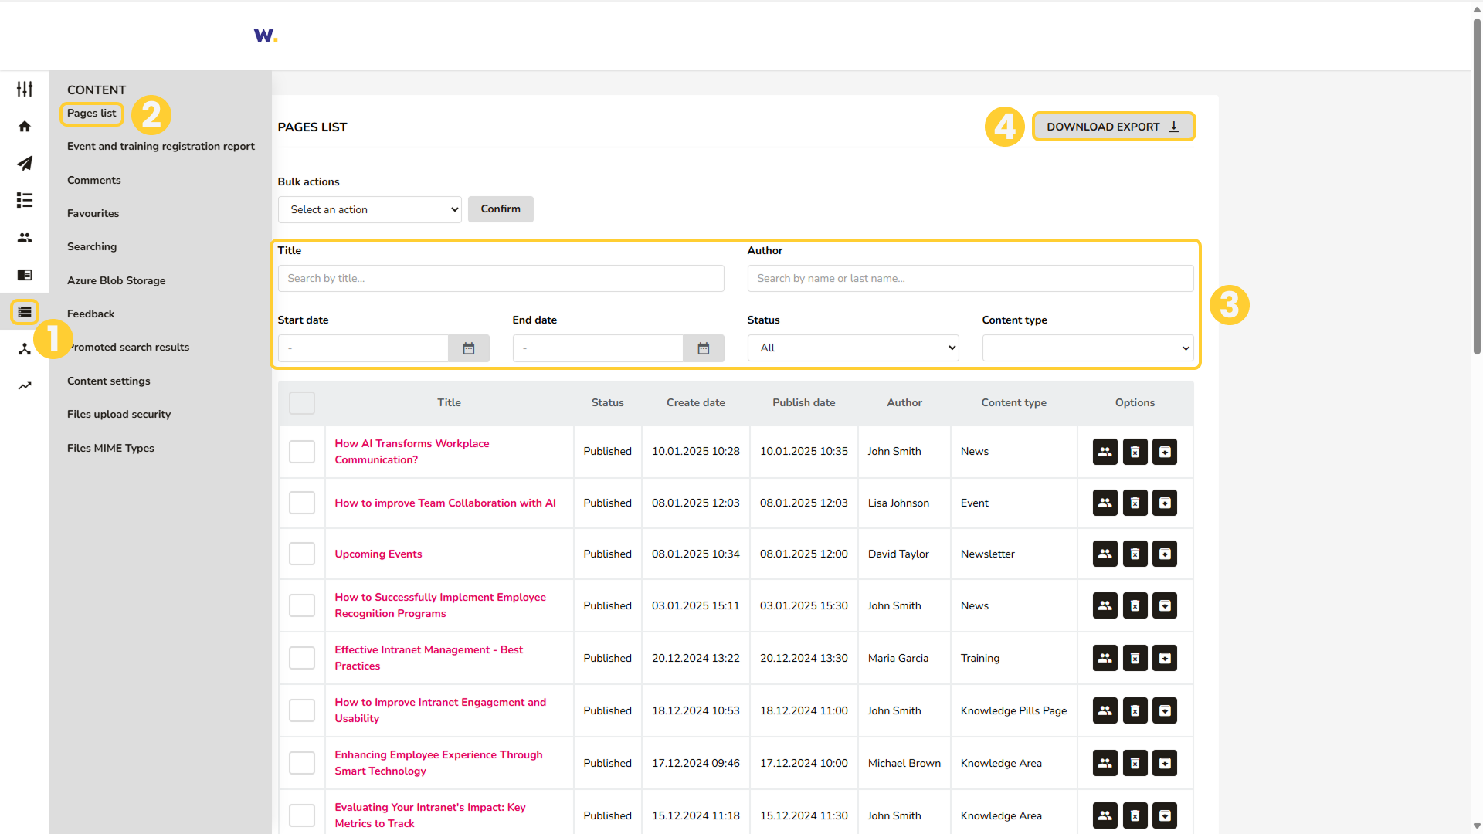Delete icon for Upcoming Events row

point(1135,554)
